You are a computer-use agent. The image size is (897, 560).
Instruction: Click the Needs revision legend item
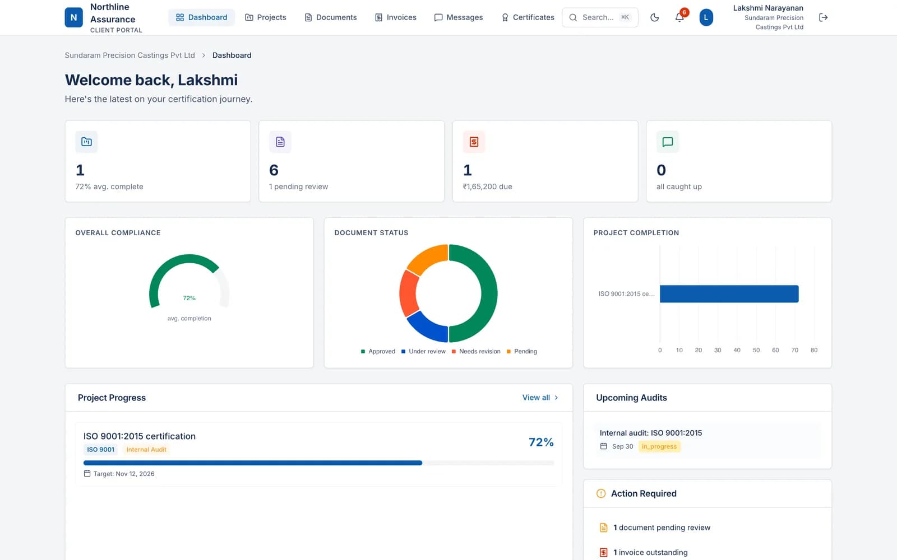point(476,352)
